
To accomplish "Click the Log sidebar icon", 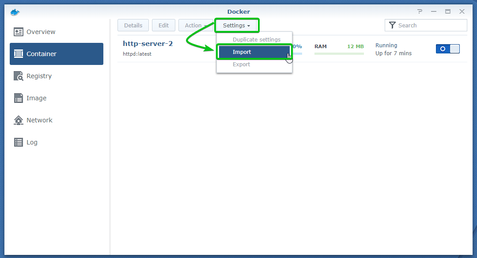I will click(18, 142).
